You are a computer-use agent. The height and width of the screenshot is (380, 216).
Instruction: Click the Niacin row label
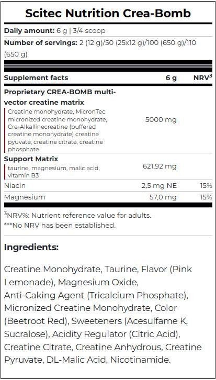click(x=15, y=186)
